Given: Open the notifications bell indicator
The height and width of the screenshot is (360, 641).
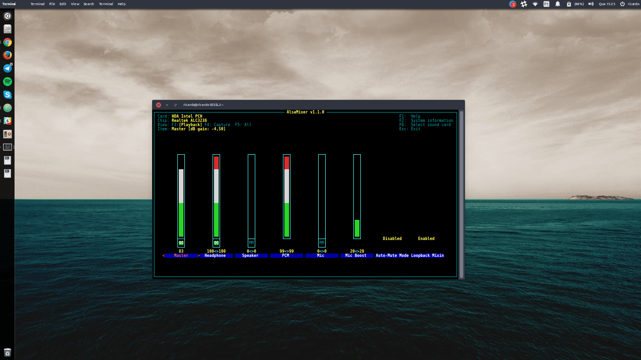Looking at the screenshot, I should (x=557, y=4).
